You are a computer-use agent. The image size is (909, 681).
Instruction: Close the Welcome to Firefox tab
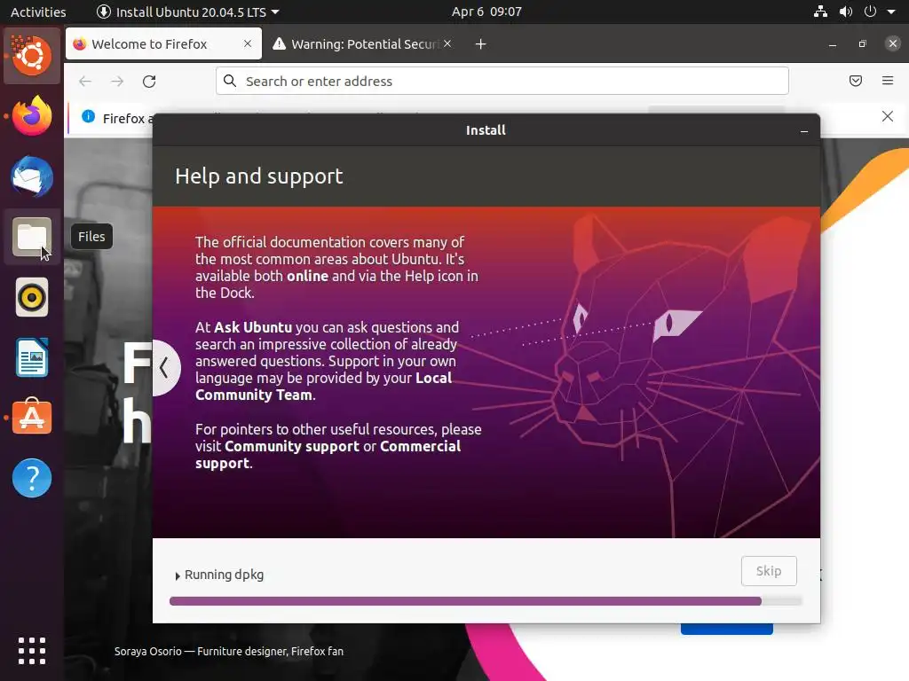(248, 43)
